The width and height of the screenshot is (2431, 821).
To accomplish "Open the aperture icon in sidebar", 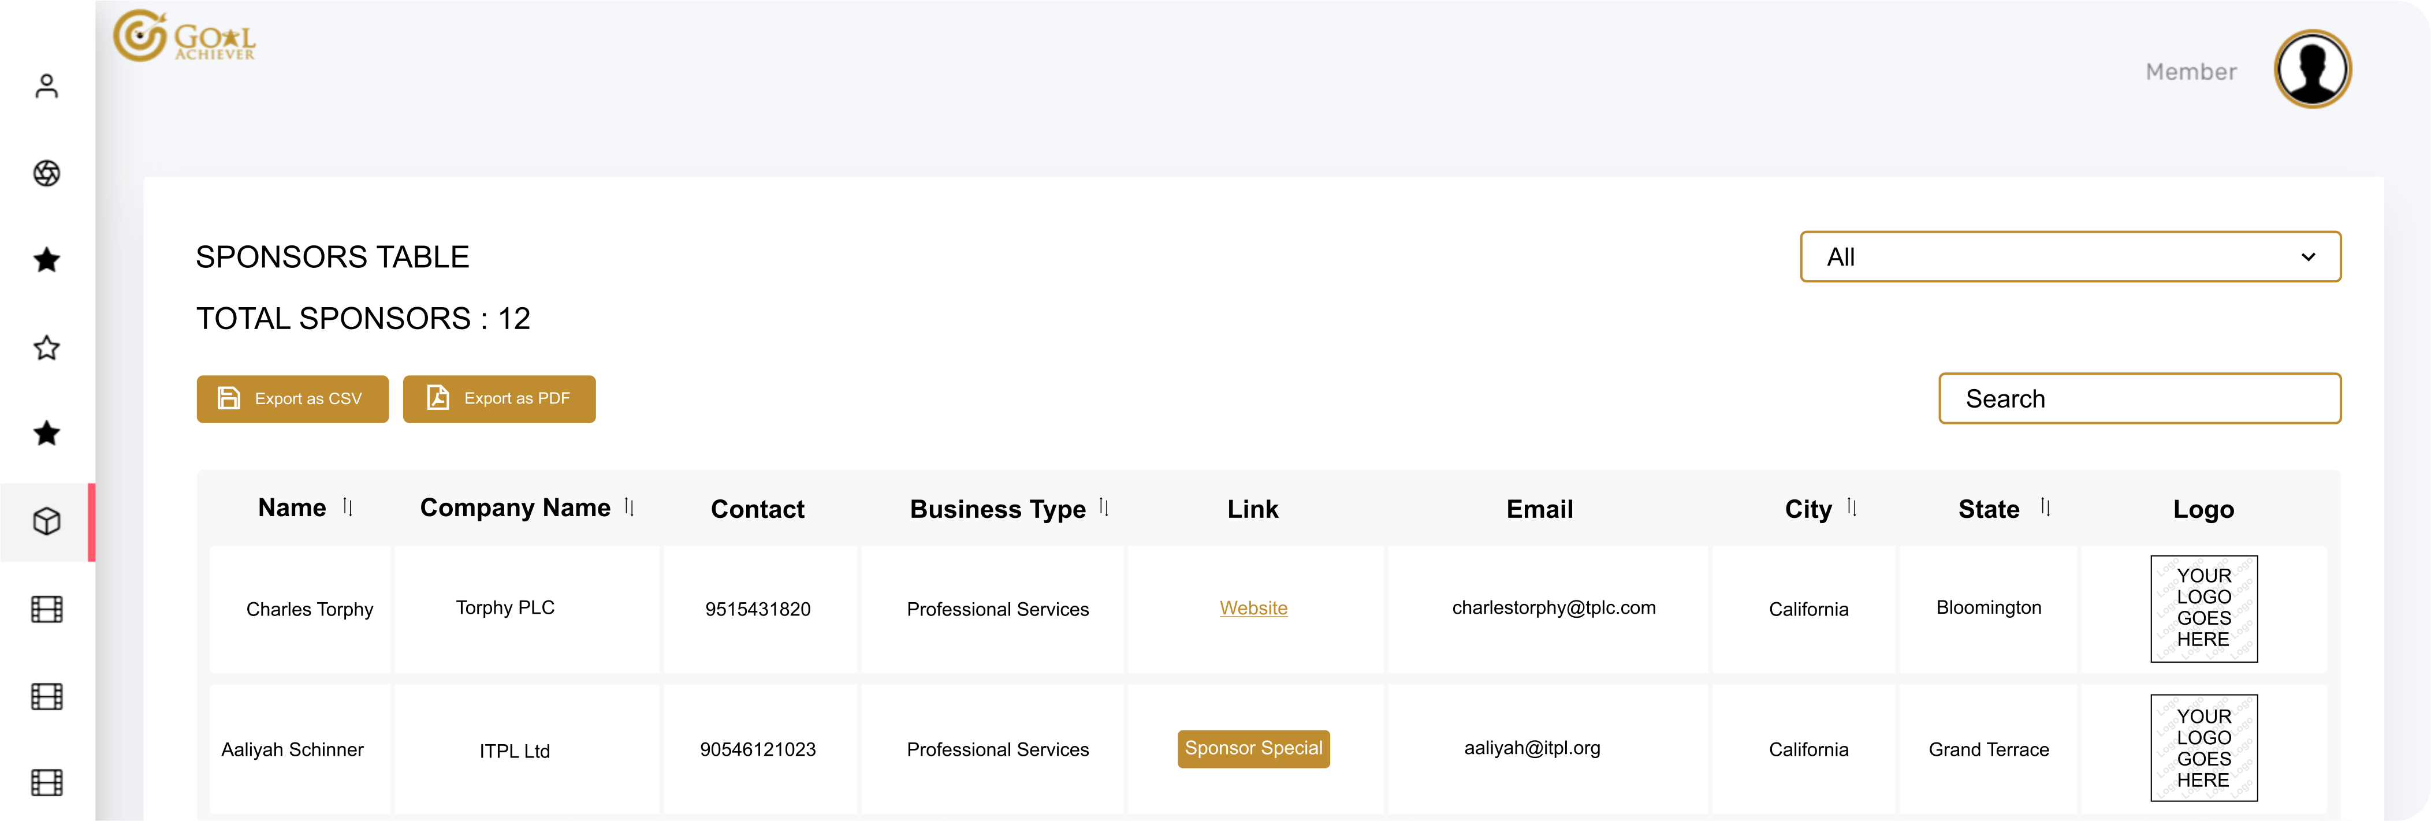I will pos(46,174).
